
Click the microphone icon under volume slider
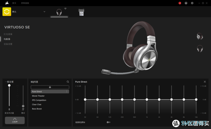[9, 109]
